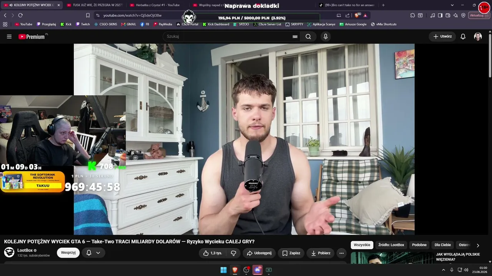The height and width of the screenshot is (276, 492).
Task: Open the taskbar volume speaker icon
Action: tap(466, 270)
